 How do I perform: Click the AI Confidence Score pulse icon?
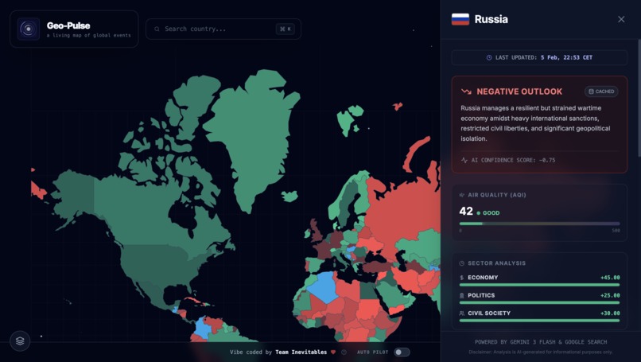click(464, 161)
